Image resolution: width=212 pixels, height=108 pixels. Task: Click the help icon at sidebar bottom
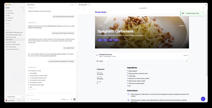24,101
